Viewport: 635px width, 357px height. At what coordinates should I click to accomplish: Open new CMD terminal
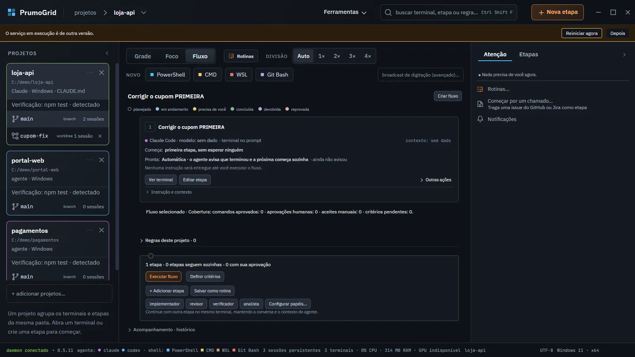208,75
